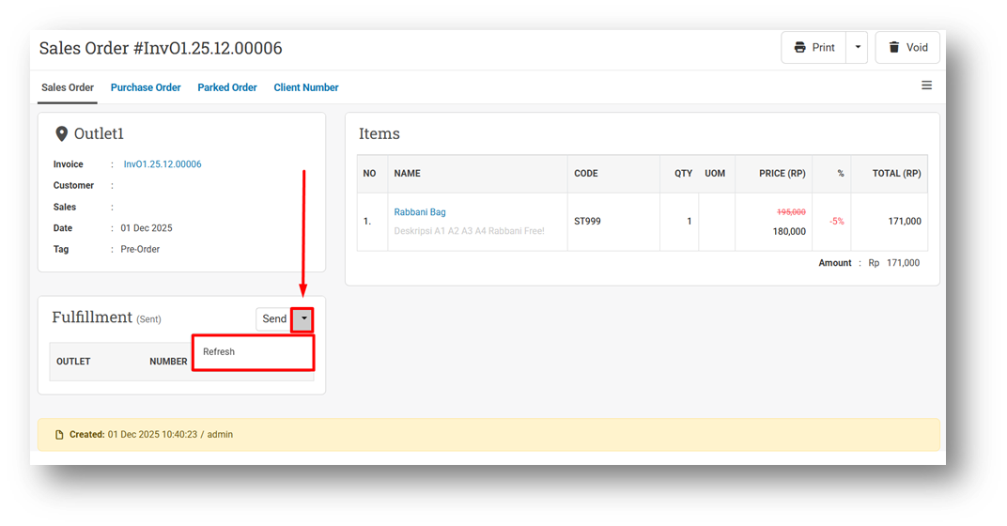1007x526 pixels.
Task: Switch to the Parked Order tab
Action: coord(227,87)
